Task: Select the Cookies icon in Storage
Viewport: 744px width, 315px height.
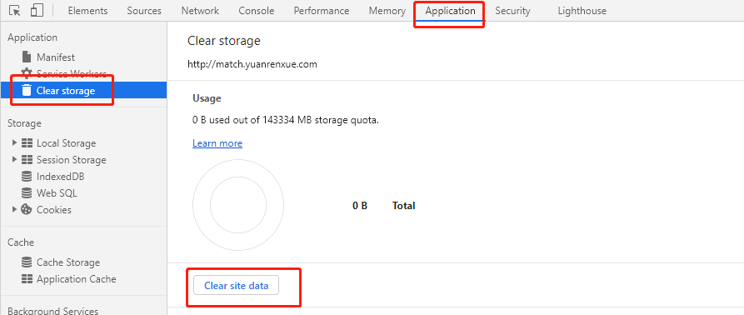Action: click(27, 210)
